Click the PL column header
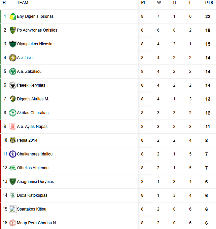Screen dimensions: 216x229 coord(143,3)
